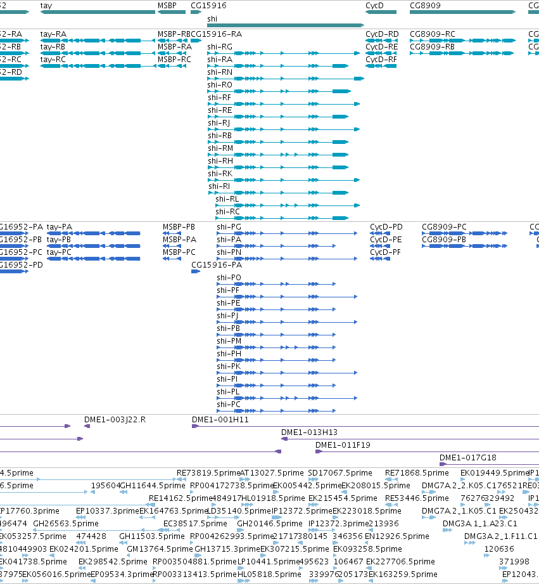
Task: Open protein shi-PM
Action: point(229,341)
